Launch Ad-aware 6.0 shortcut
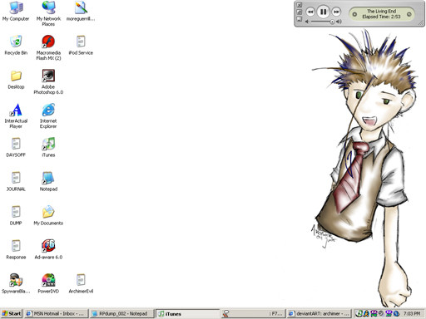 [48, 249]
